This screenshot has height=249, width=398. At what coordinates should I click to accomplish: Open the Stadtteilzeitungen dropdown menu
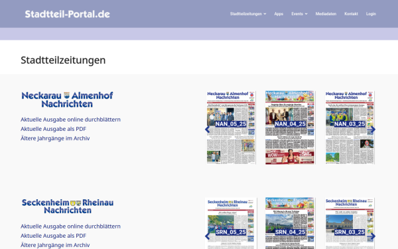[248, 14]
